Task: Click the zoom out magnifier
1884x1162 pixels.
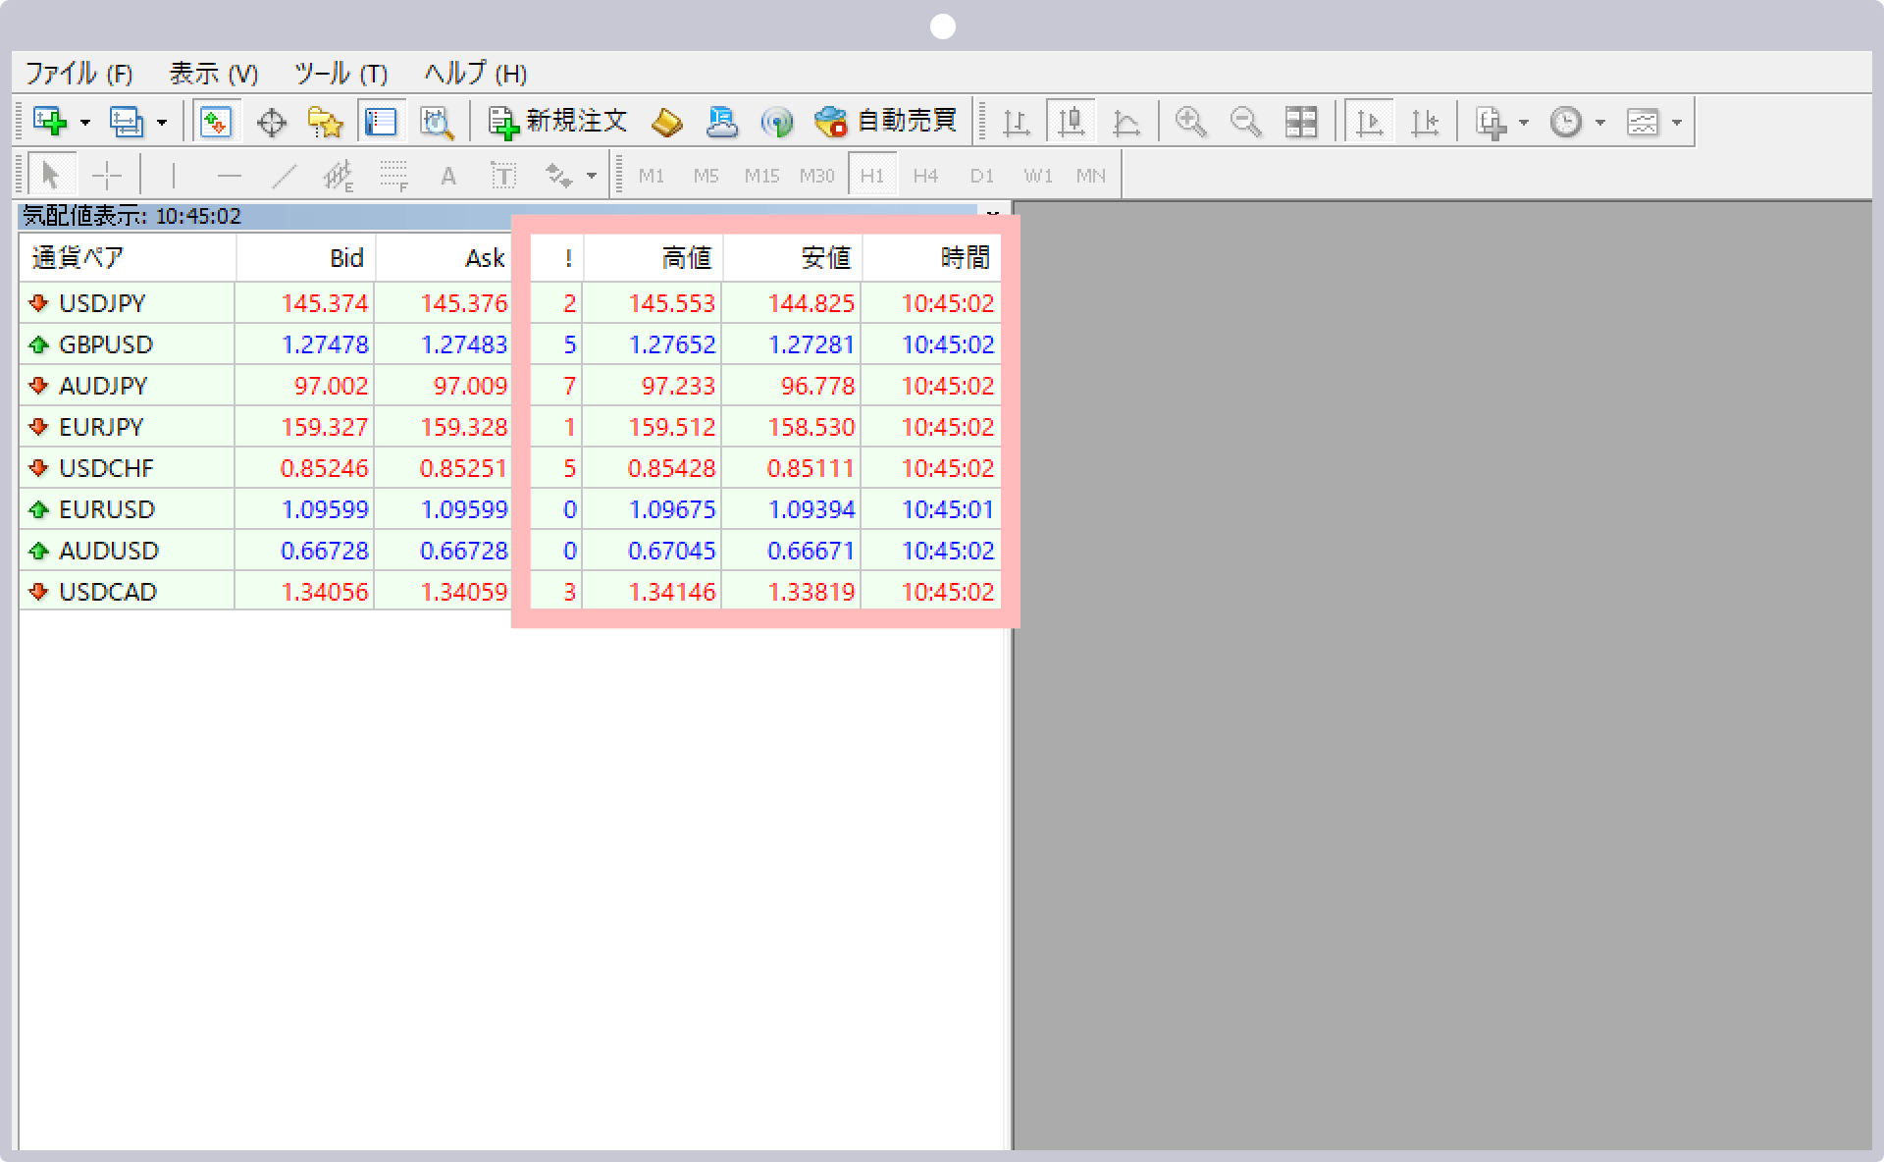Action: coord(1246,122)
